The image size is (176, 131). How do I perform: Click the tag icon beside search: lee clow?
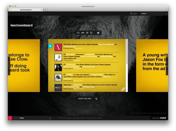pyautogui.click(x=96, y=99)
